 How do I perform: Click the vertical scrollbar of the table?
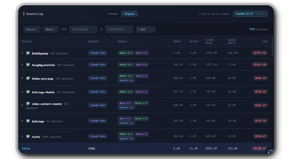272,47
